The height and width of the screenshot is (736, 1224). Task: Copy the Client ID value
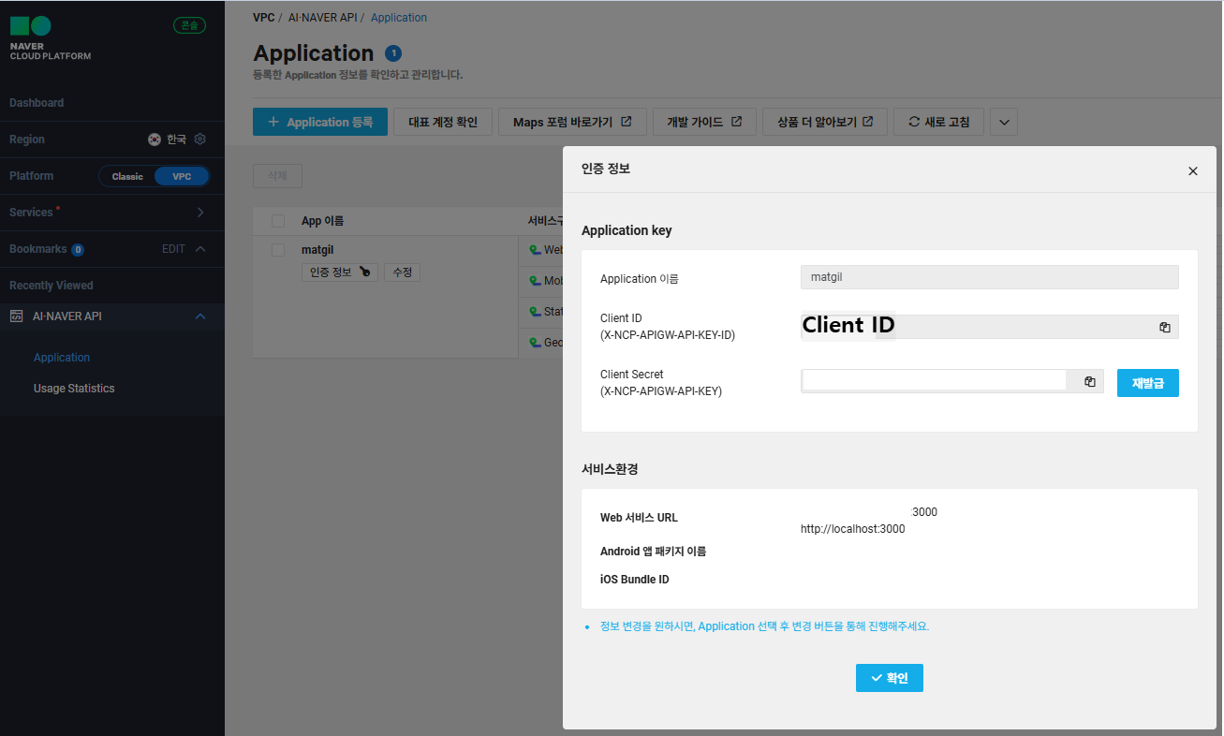click(1165, 327)
